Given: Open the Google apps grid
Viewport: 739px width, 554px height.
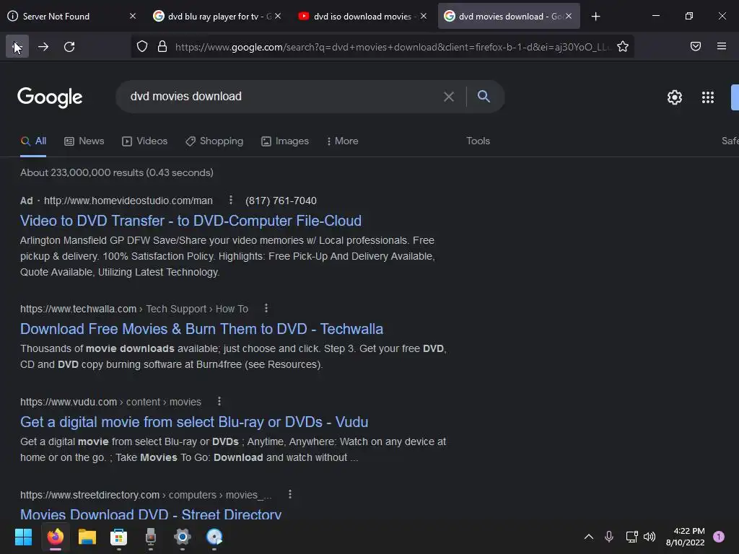Looking at the screenshot, I should (x=707, y=97).
